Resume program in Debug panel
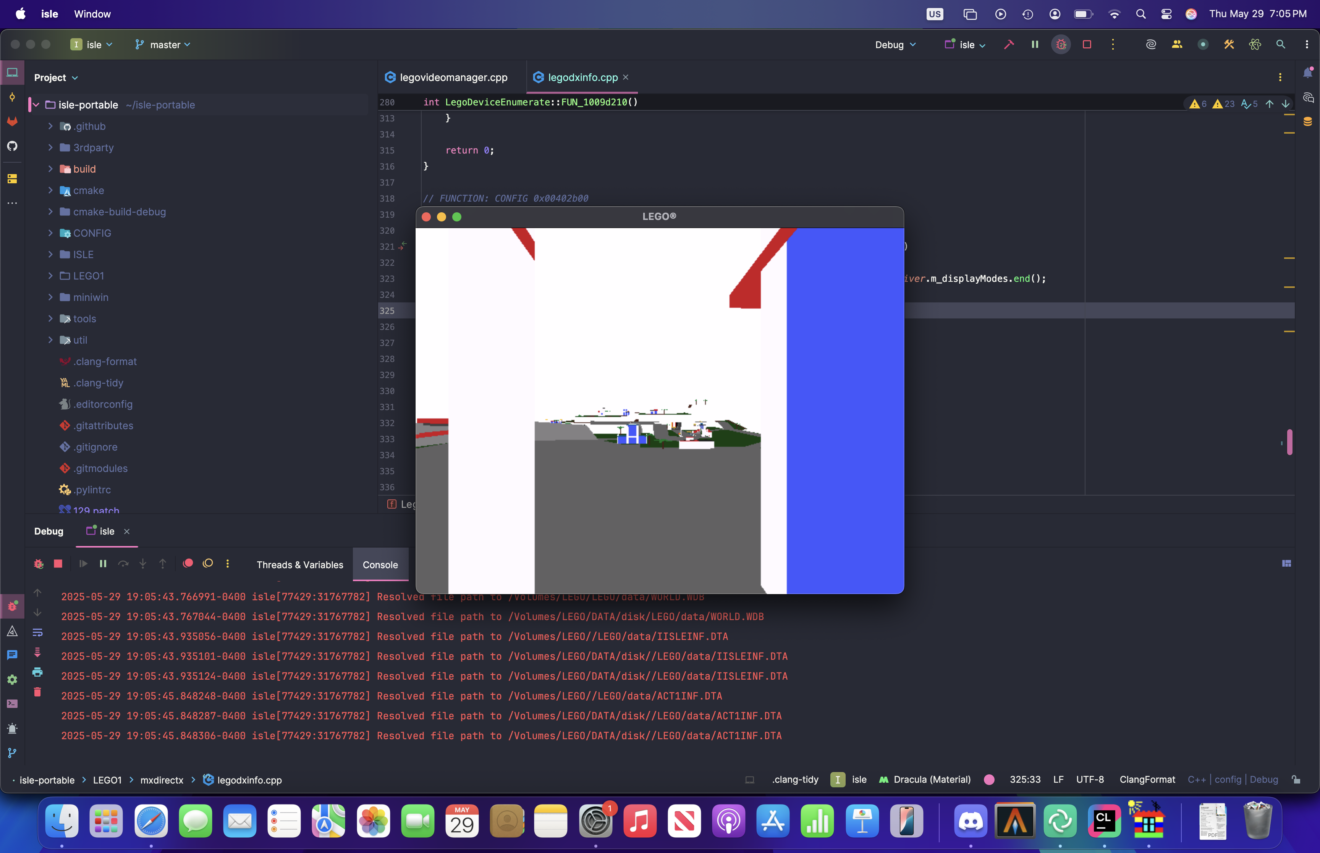The image size is (1320, 853). 83,563
